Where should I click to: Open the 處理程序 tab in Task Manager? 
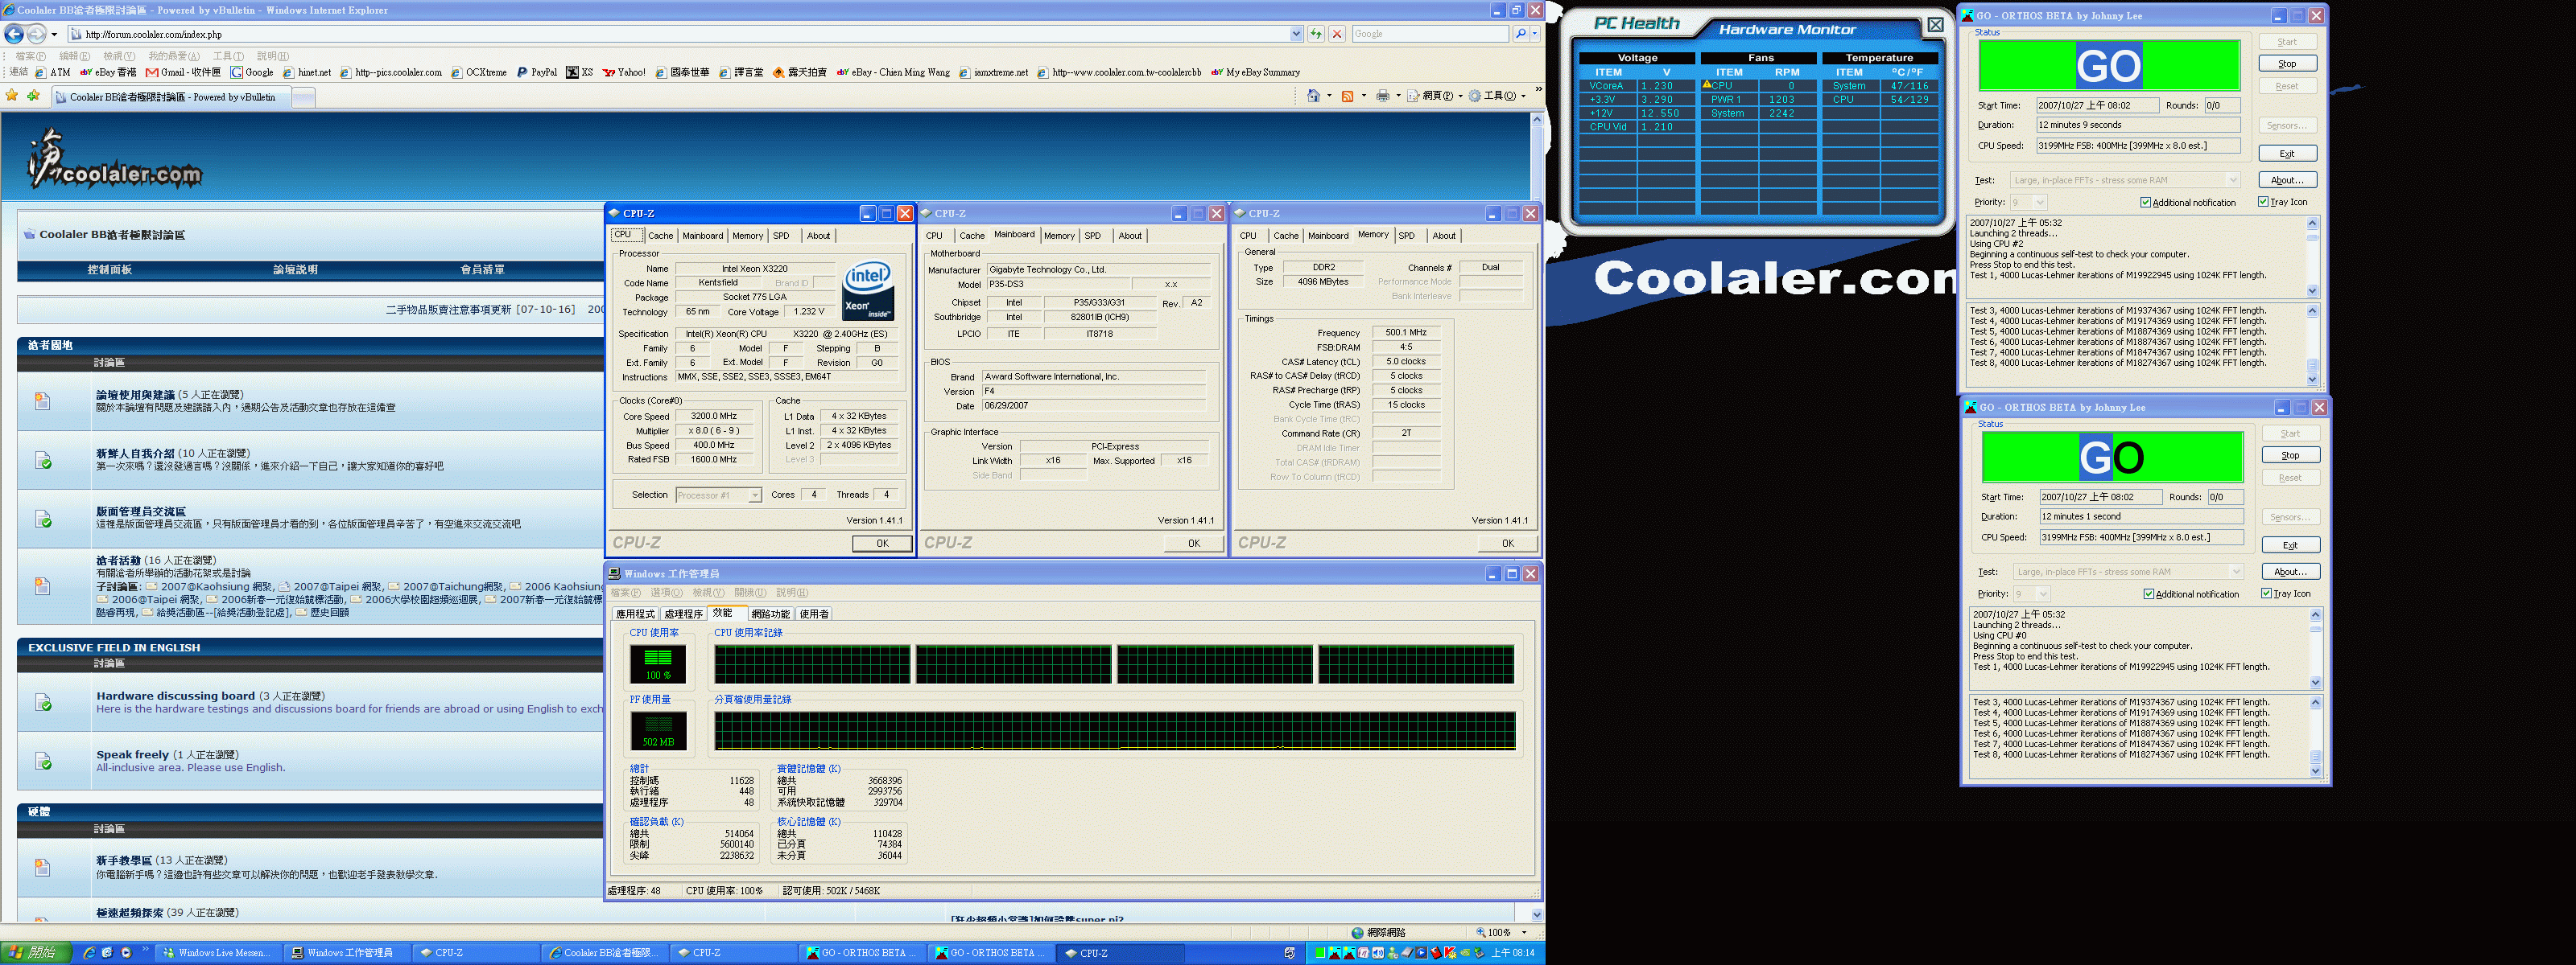point(683,614)
